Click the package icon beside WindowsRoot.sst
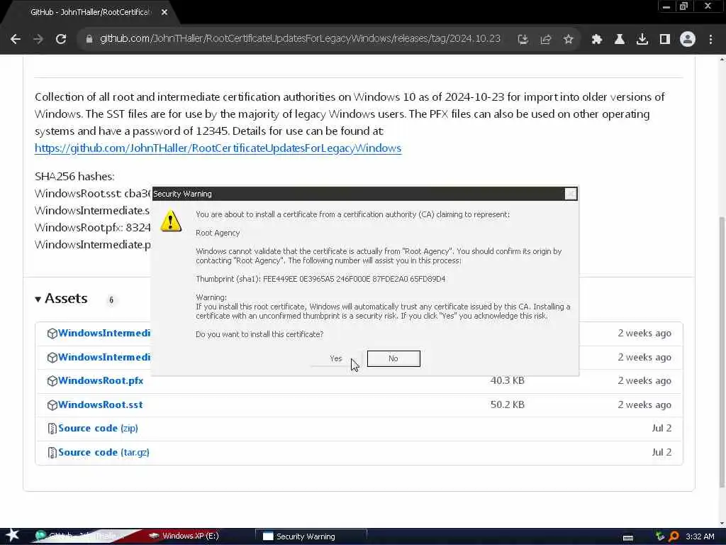 [x=52, y=405]
